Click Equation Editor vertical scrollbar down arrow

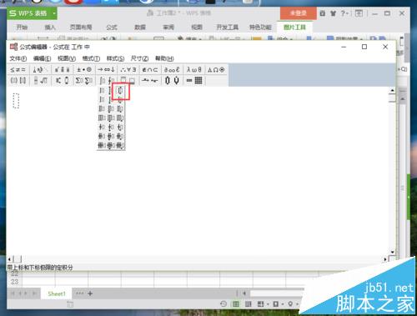click(x=392, y=252)
